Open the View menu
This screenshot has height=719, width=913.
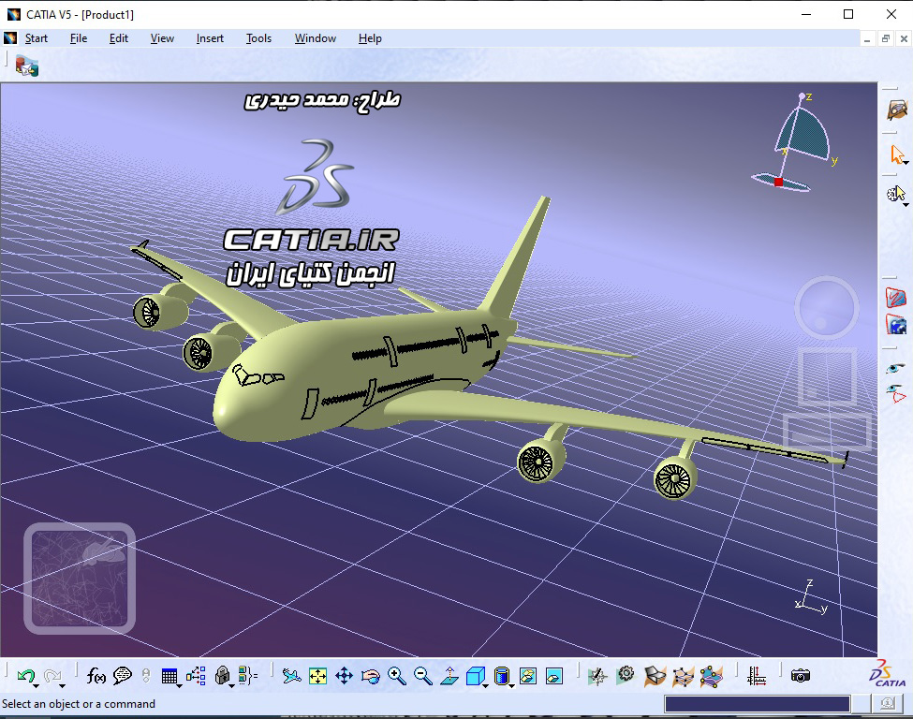[x=162, y=38]
